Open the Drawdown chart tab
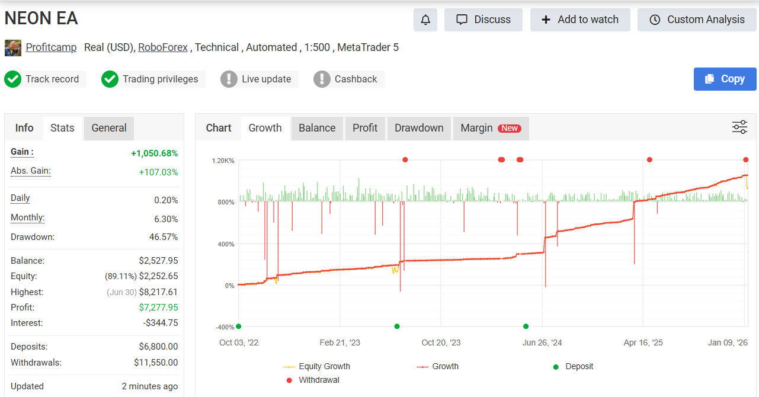 (419, 128)
